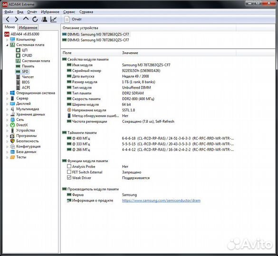
Task: Click the База данных database icon
Action: click(12, 152)
